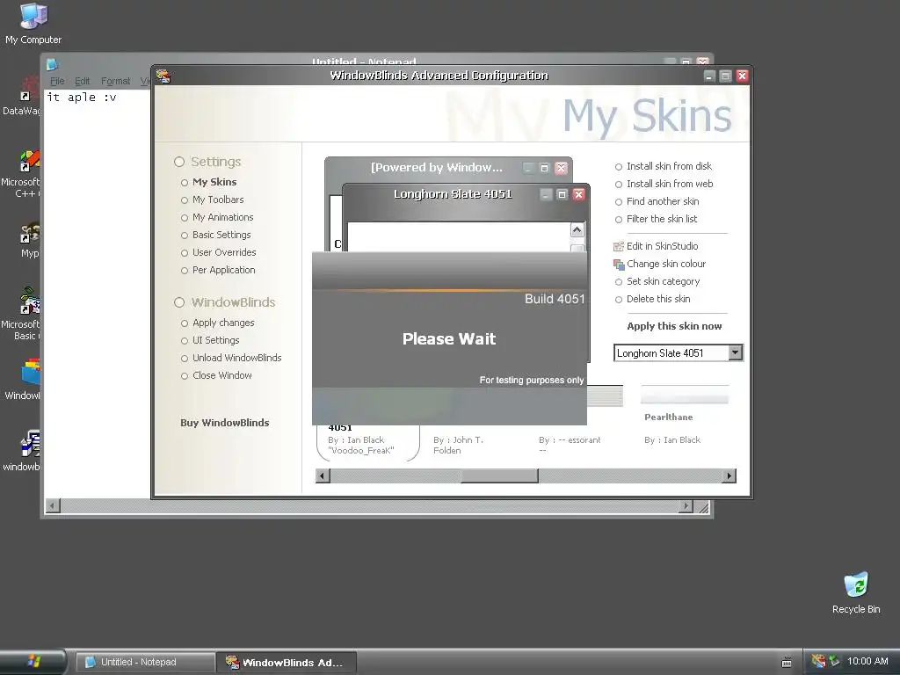This screenshot has width=900, height=675.
Task: Click Notepad horizontal scroll left arrow
Action: pos(52,506)
